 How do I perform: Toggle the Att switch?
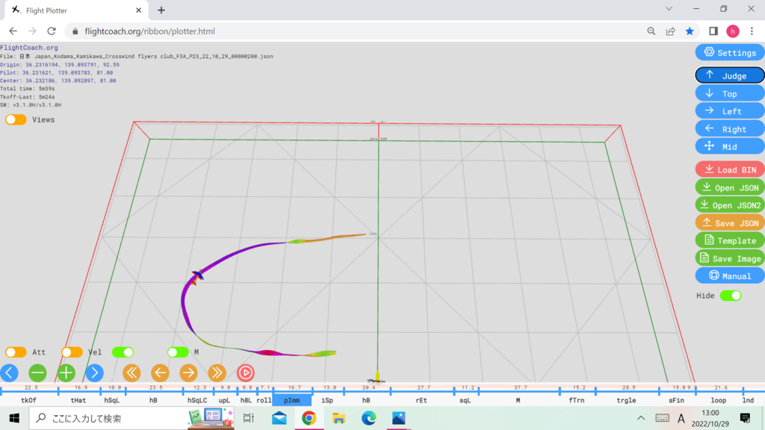[x=16, y=352]
